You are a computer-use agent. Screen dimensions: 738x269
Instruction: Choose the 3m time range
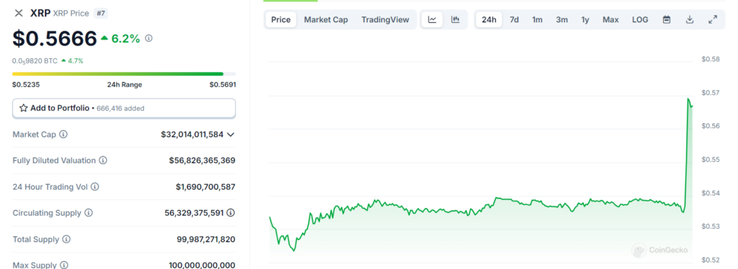[561, 19]
